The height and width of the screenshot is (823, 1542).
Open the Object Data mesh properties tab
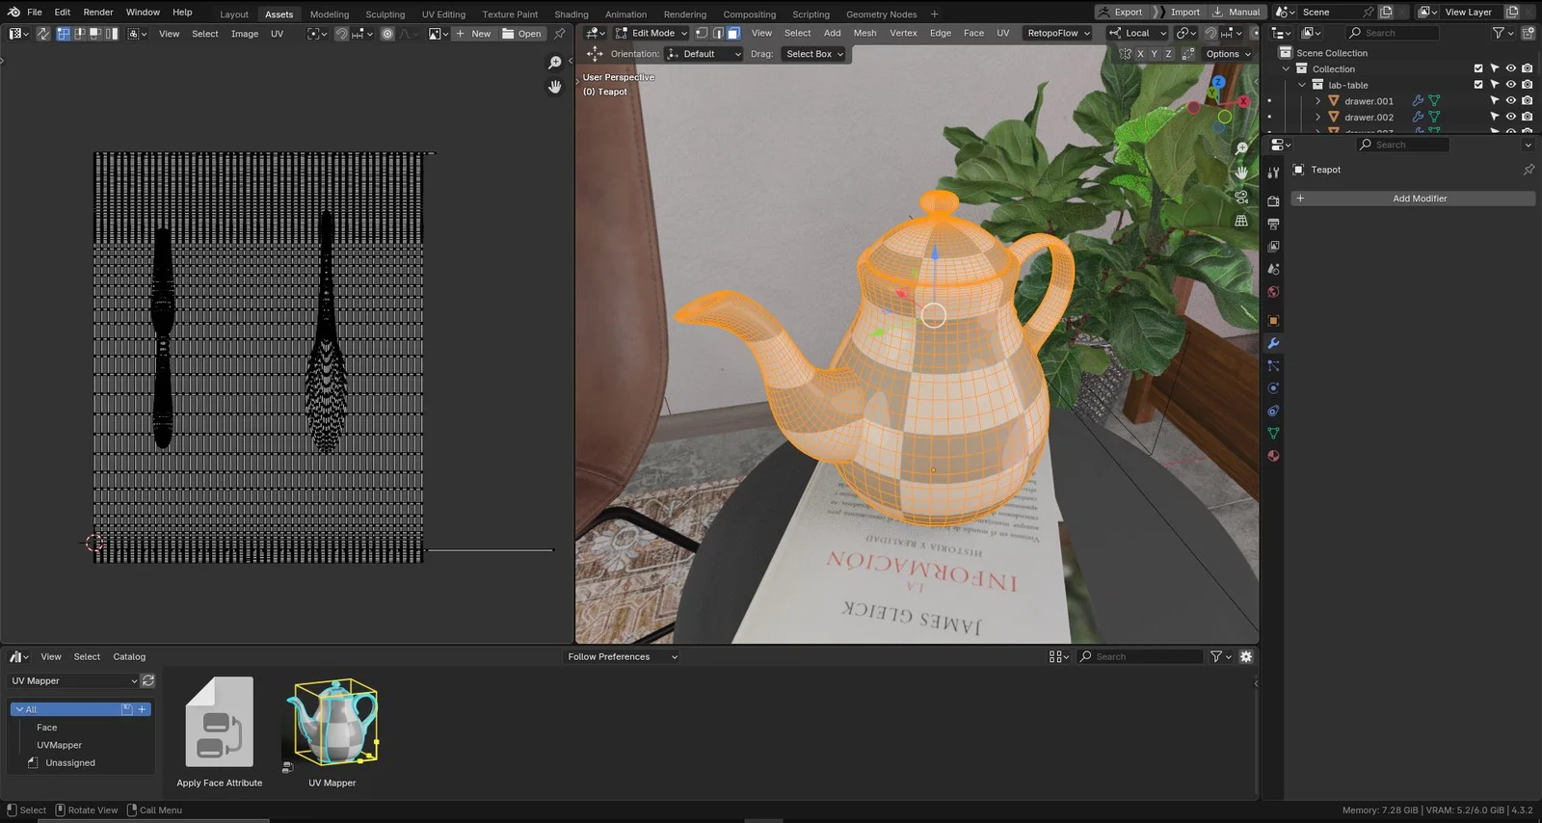click(x=1273, y=434)
